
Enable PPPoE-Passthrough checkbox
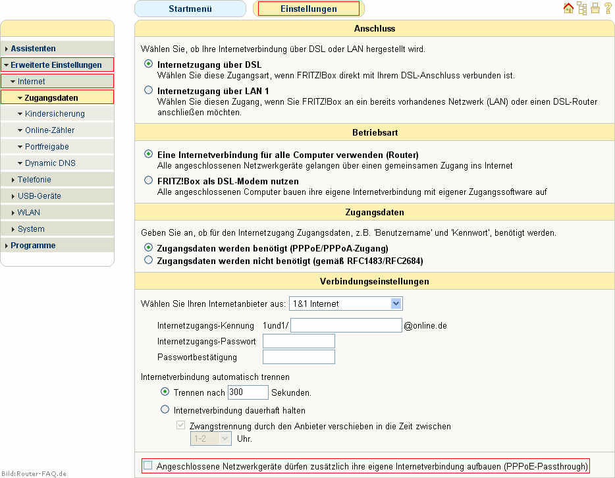(148, 465)
